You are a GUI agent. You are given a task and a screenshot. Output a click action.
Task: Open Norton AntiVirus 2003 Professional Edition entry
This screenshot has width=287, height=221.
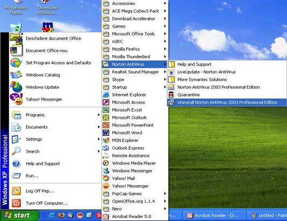click(x=227, y=87)
